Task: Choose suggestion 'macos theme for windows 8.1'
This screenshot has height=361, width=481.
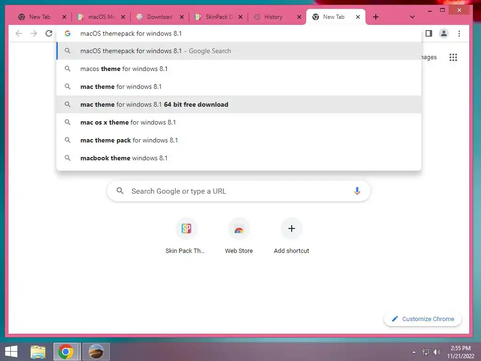Action: click(x=239, y=69)
